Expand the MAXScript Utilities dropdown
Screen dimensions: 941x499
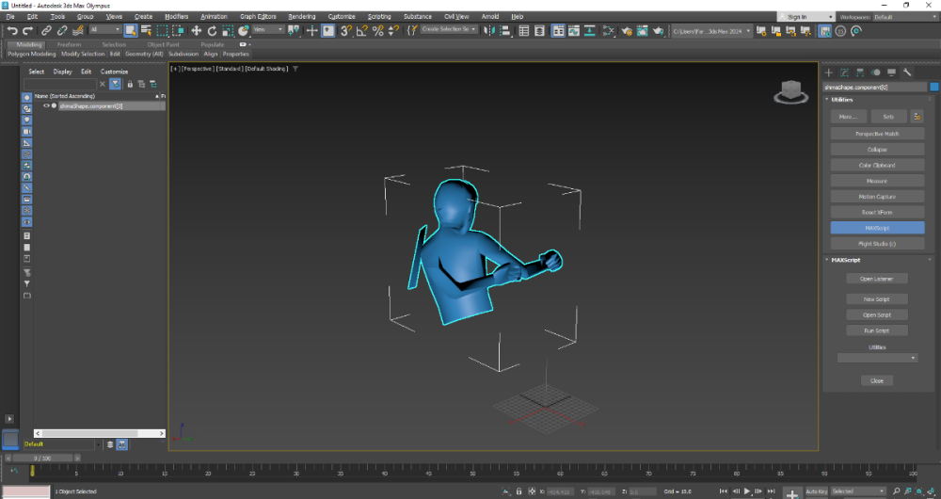pos(877,358)
